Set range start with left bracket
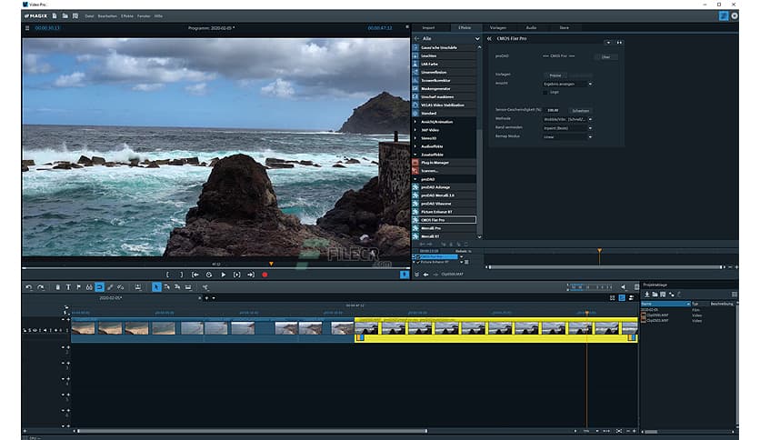Image resolution: width=760 pixels, height=440 pixels. tap(167, 275)
